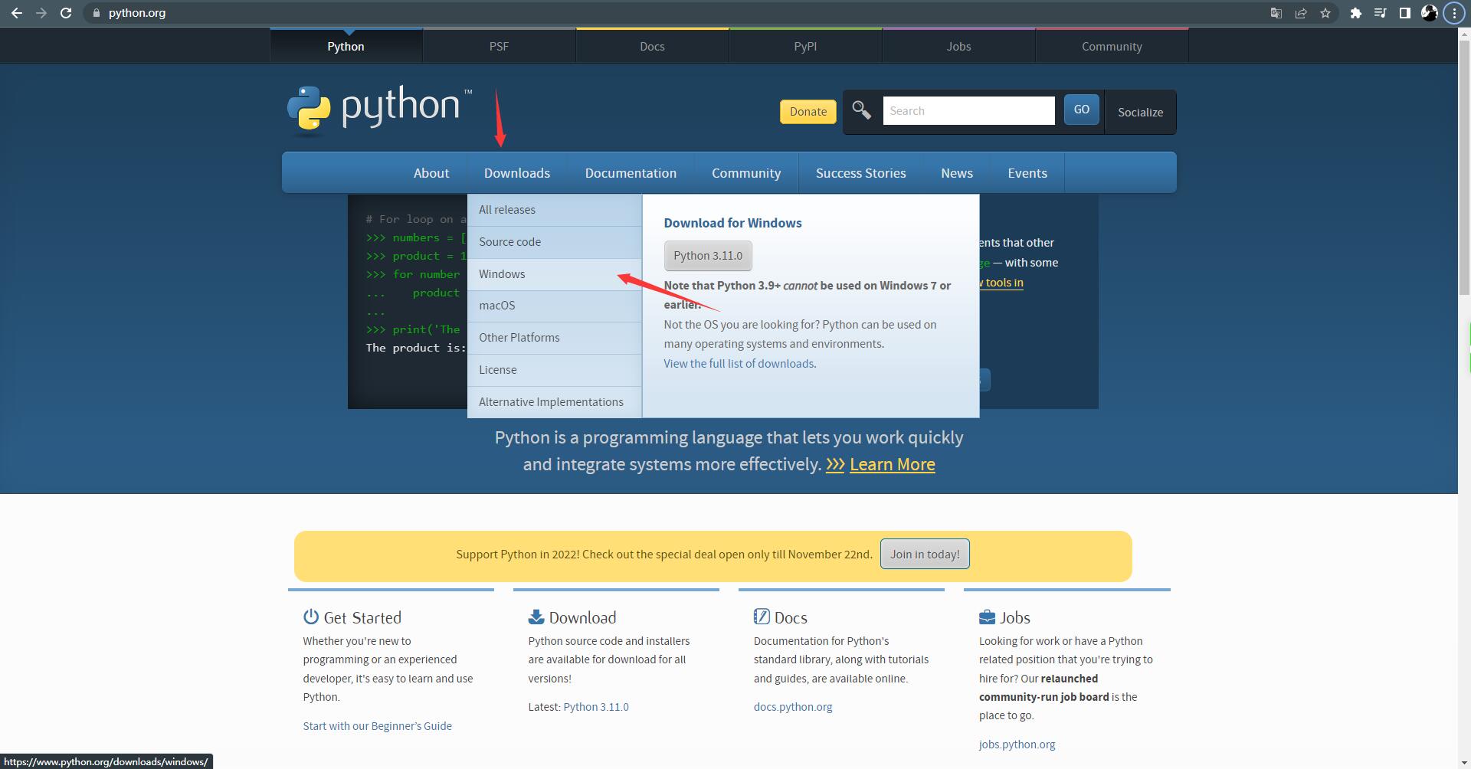Open the PyPI top tab
The image size is (1471, 769).
pos(806,46)
